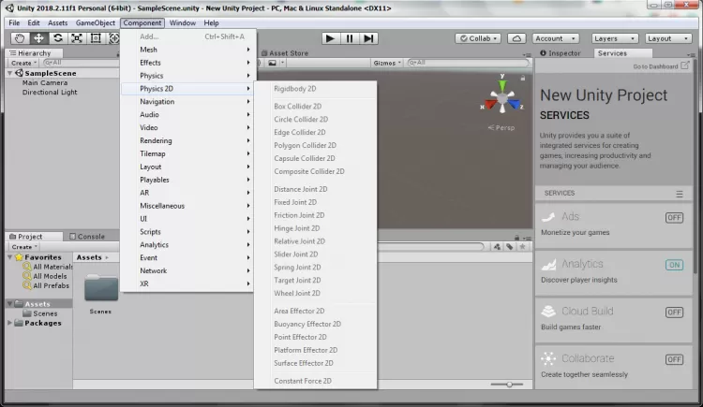703x407 pixels.
Task: Open the cloud services button
Action: coord(516,38)
